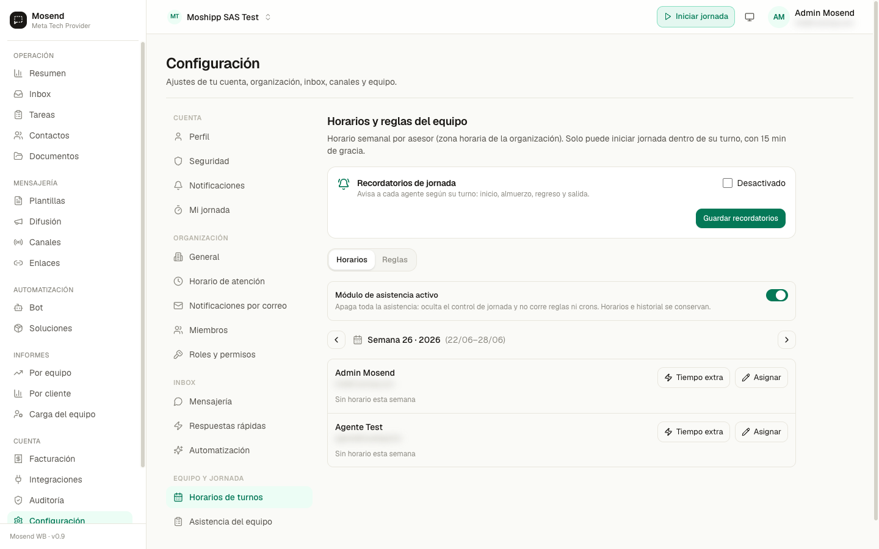The height and width of the screenshot is (549, 879).
Task: Open the Moshipp SAS Test organization switcher
Action: [x=220, y=17]
